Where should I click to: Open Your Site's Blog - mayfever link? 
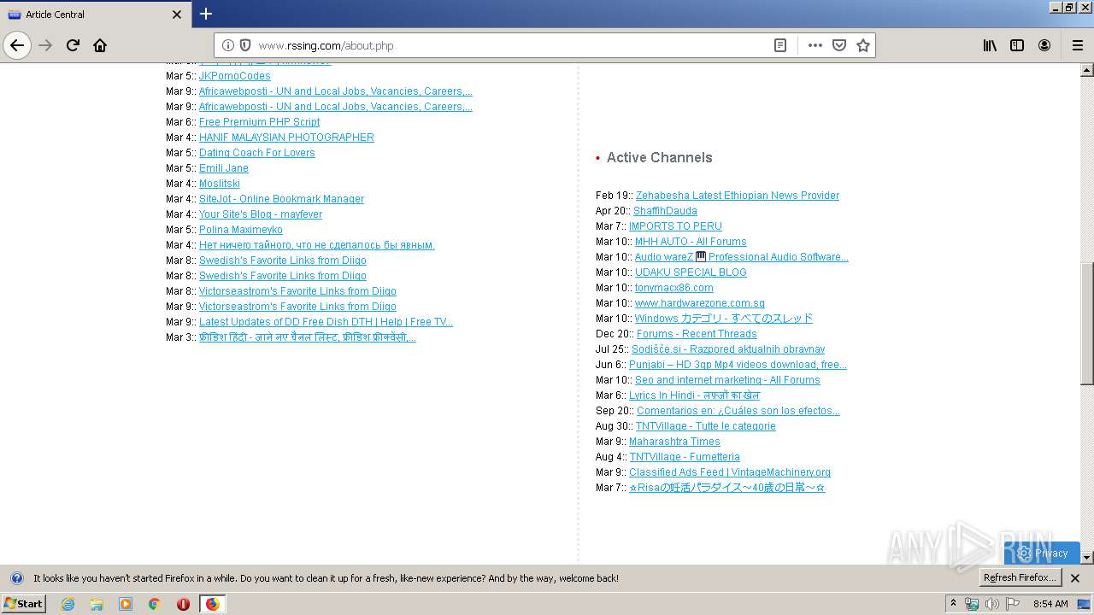[x=261, y=214]
